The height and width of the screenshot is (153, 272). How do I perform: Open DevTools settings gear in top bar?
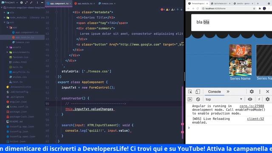click(252, 91)
